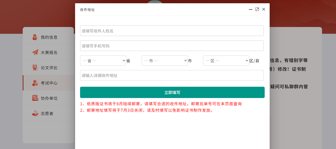Image resolution: width=336 pixels, height=149 pixels.
Task: Click the 我的信息 person icon
Action: point(35,37)
